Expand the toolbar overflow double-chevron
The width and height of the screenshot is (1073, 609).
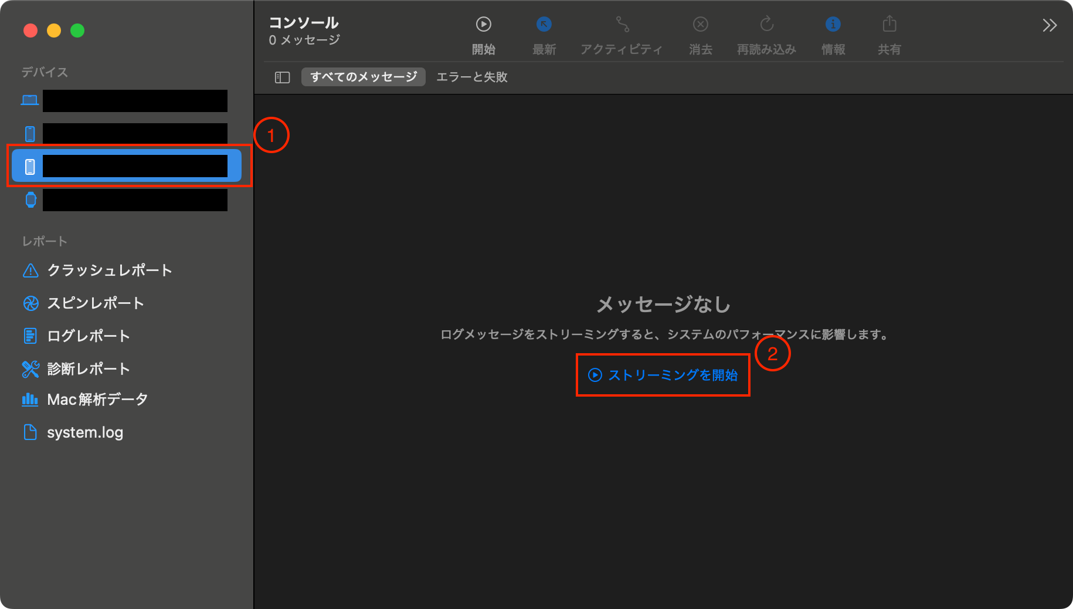pyautogui.click(x=1049, y=25)
